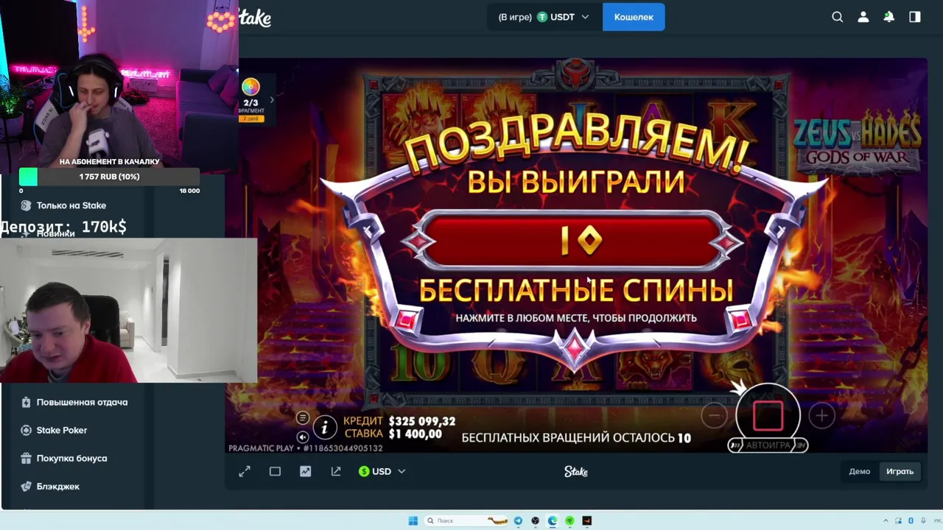The image size is (943, 530).
Task: Open Только на Stake sidebar item
Action: click(71, 205)
